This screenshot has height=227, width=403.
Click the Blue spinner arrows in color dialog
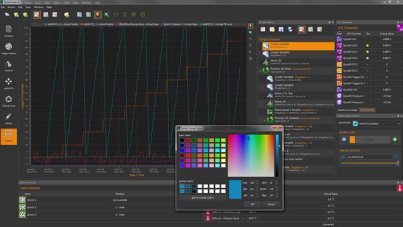(x=277, y=195)
